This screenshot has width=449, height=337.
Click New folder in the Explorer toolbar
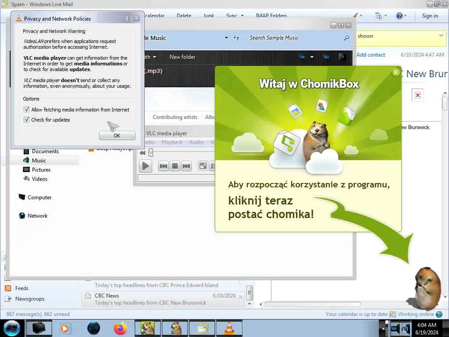182,57
